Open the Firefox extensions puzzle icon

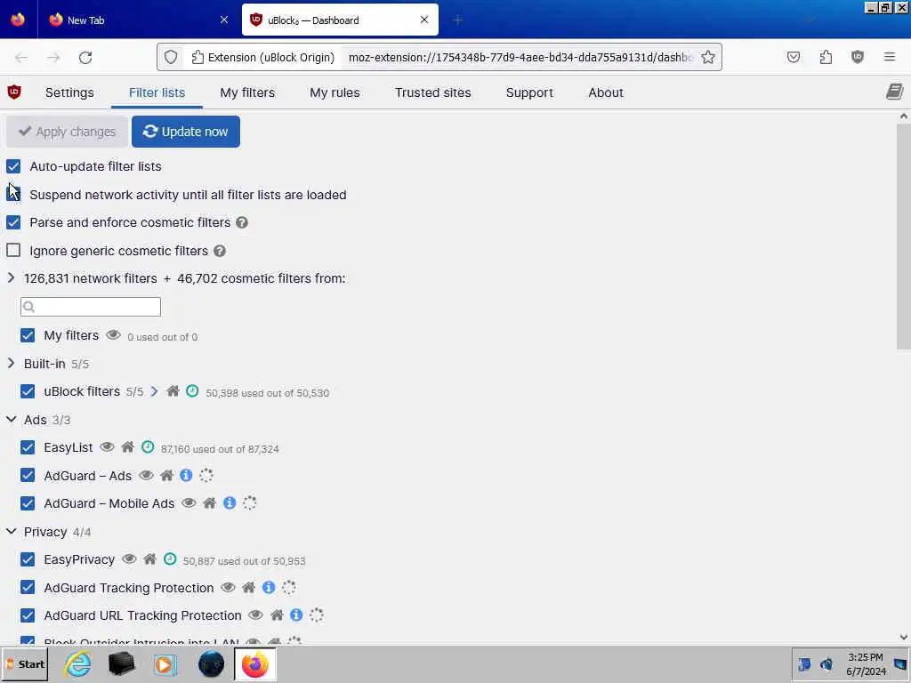pyautogui.click(x=826, y=57)
